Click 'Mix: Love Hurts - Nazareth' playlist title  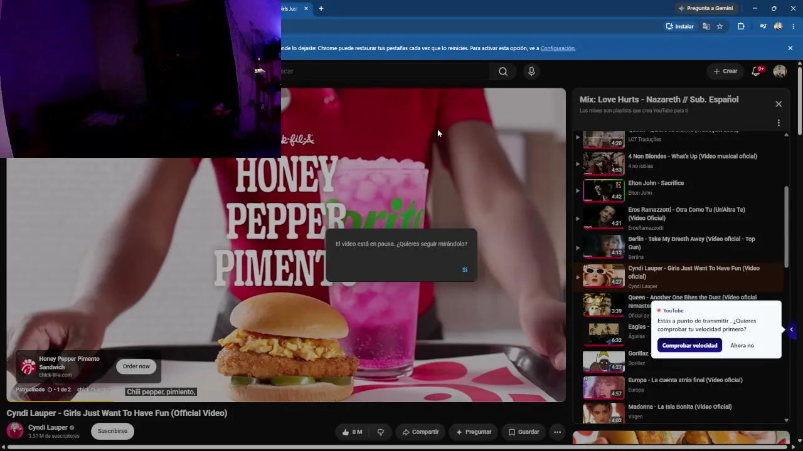(x=659, y=100)
